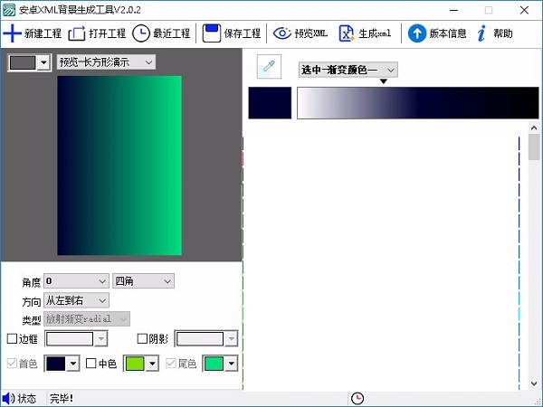Pick a color with the eyedropper tool
543x407 pixels.
click(x=269, y=66)
